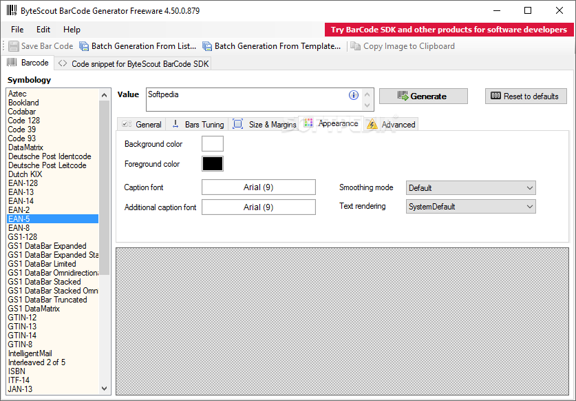Screen dimensions: 576x401
Task: Select EAN-8 symbology
Action: [x=52, y=228]
